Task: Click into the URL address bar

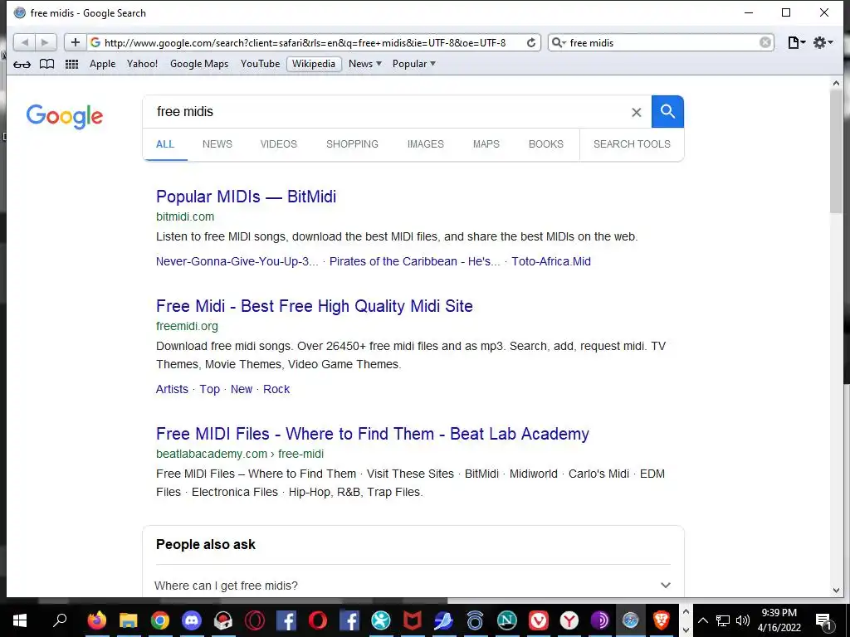Action: pyautogui.click(x=305, y=43)
